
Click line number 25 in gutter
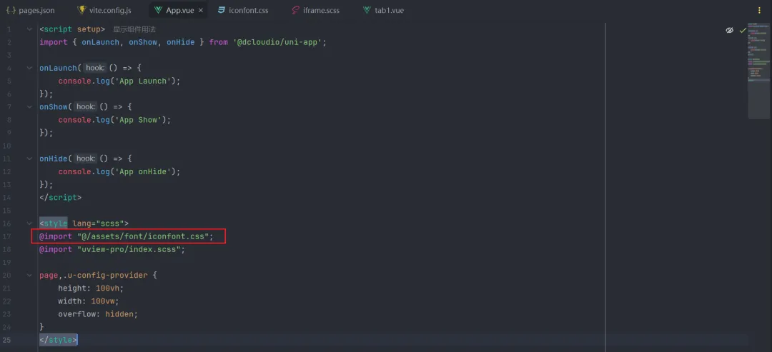point(7,340)
